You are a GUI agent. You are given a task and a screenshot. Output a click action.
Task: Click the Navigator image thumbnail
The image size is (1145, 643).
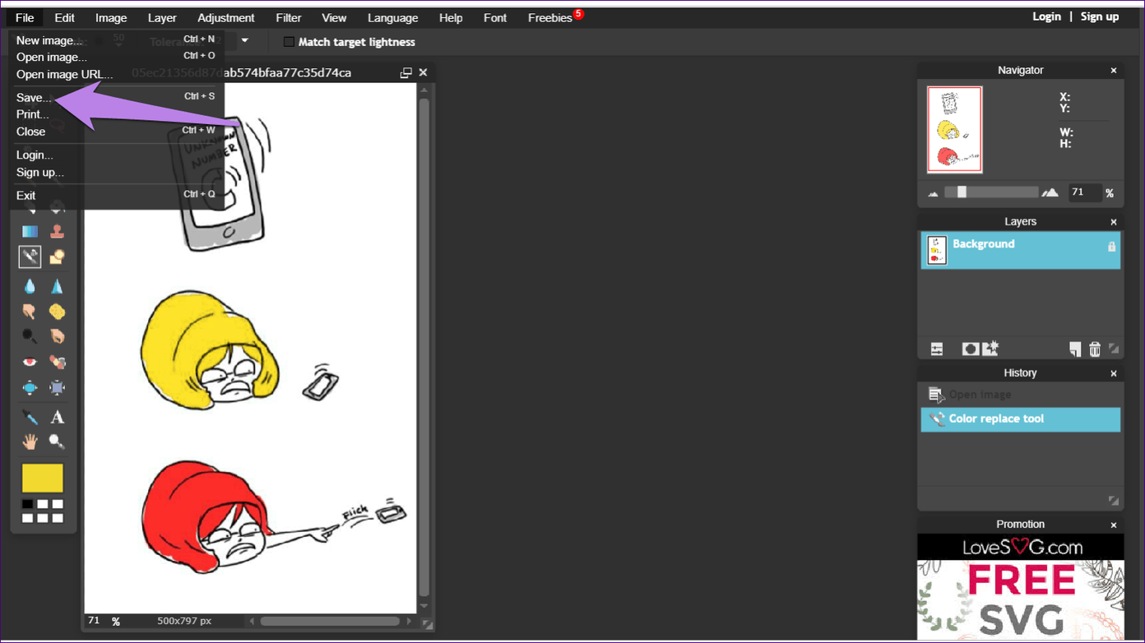coord(955,130)
